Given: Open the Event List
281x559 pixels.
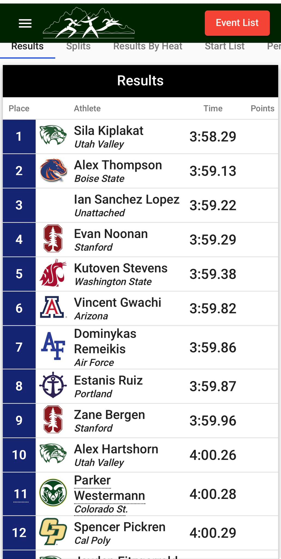Looking at the screenshot, I should pyautogui.click(x=237, y=23).
